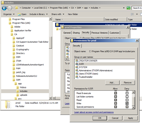This screenshot has width=142, height=123.
Task: Click the SAM folder icon in tree
Action: (14, 80)
